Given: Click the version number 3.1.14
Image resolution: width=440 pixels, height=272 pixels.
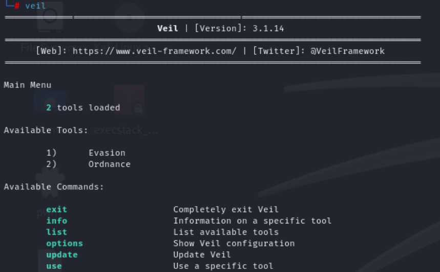Looking at the screenshot, I should 268,28.
